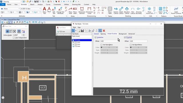Click the text style A icon in Place Text
Screen dimensions: 183x103
click(19, 31)
